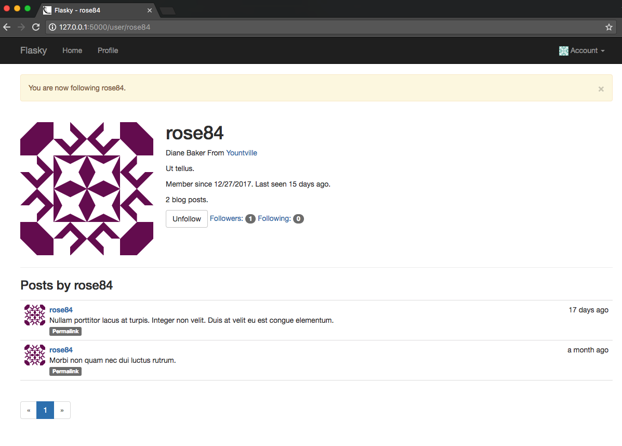
Task: Dismiss the following rose84 alert
Action: pyautogui.click(x=601, y=89)
